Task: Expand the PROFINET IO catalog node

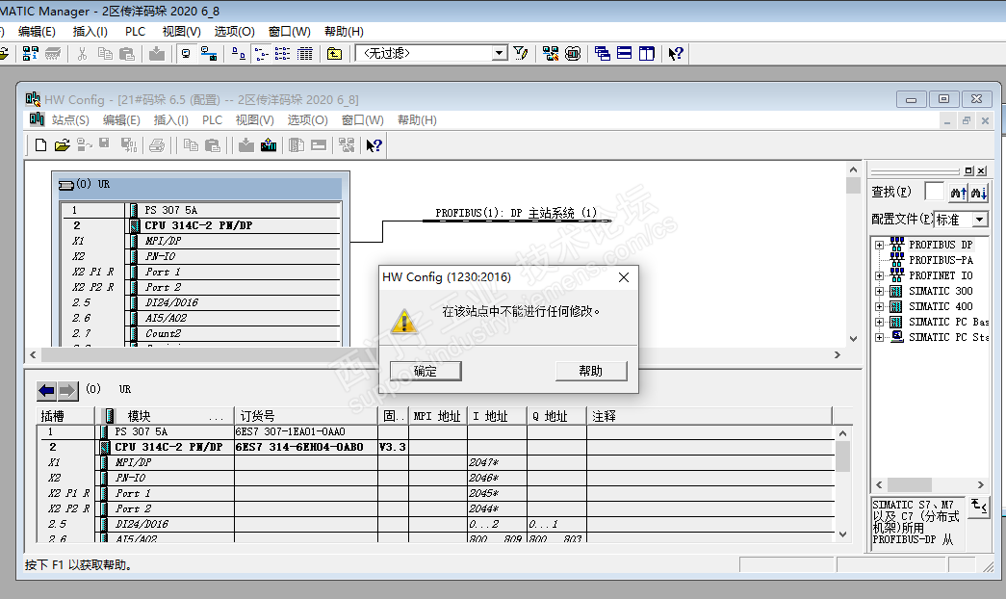Action: point(880,275)
